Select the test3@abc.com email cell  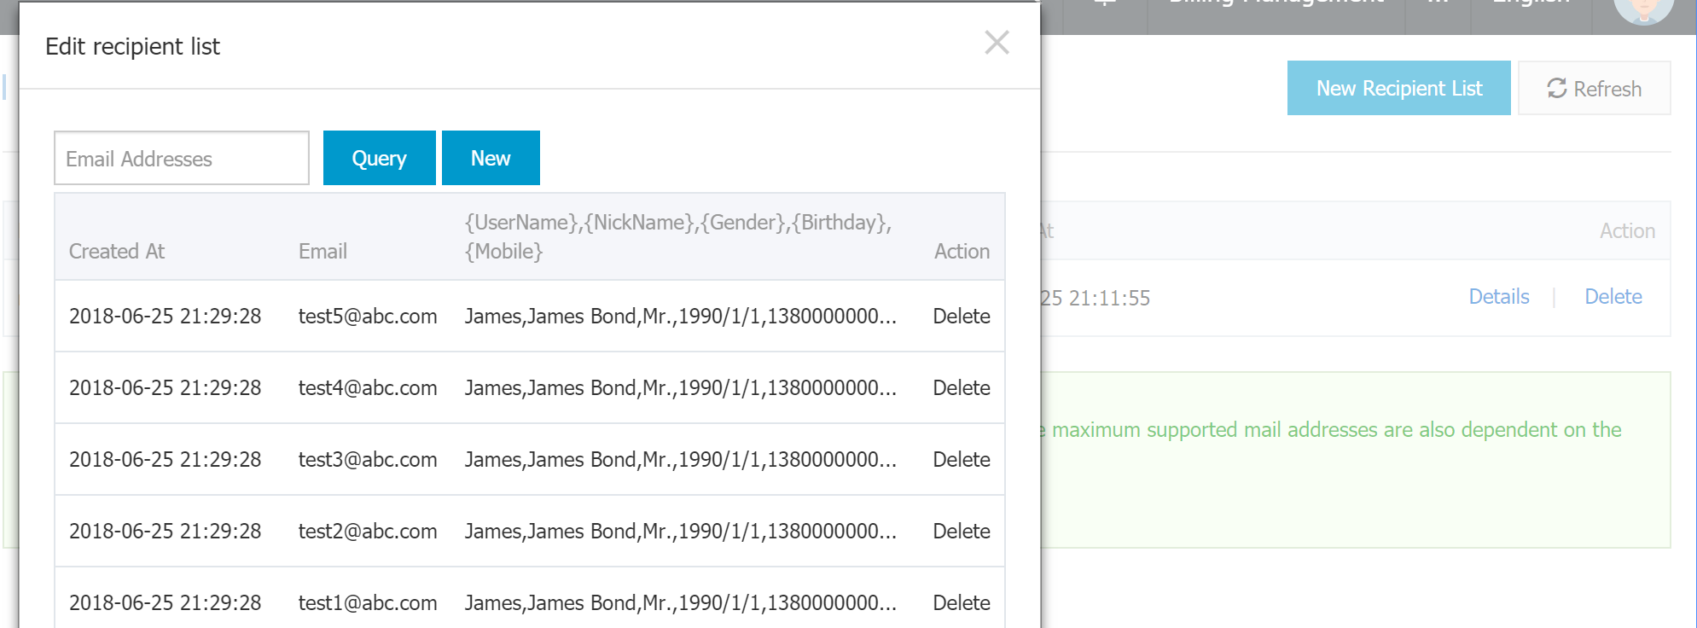[x=368, y=460]
